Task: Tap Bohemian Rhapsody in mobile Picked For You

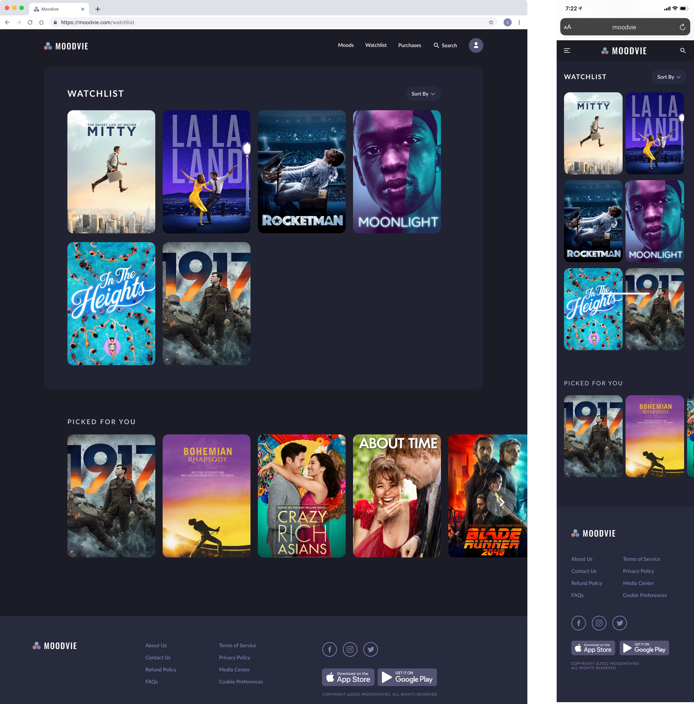Action: click(x=655, y=436)
